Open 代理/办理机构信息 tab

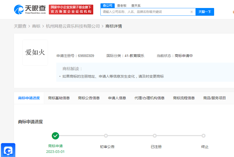[x=149, y=98]
